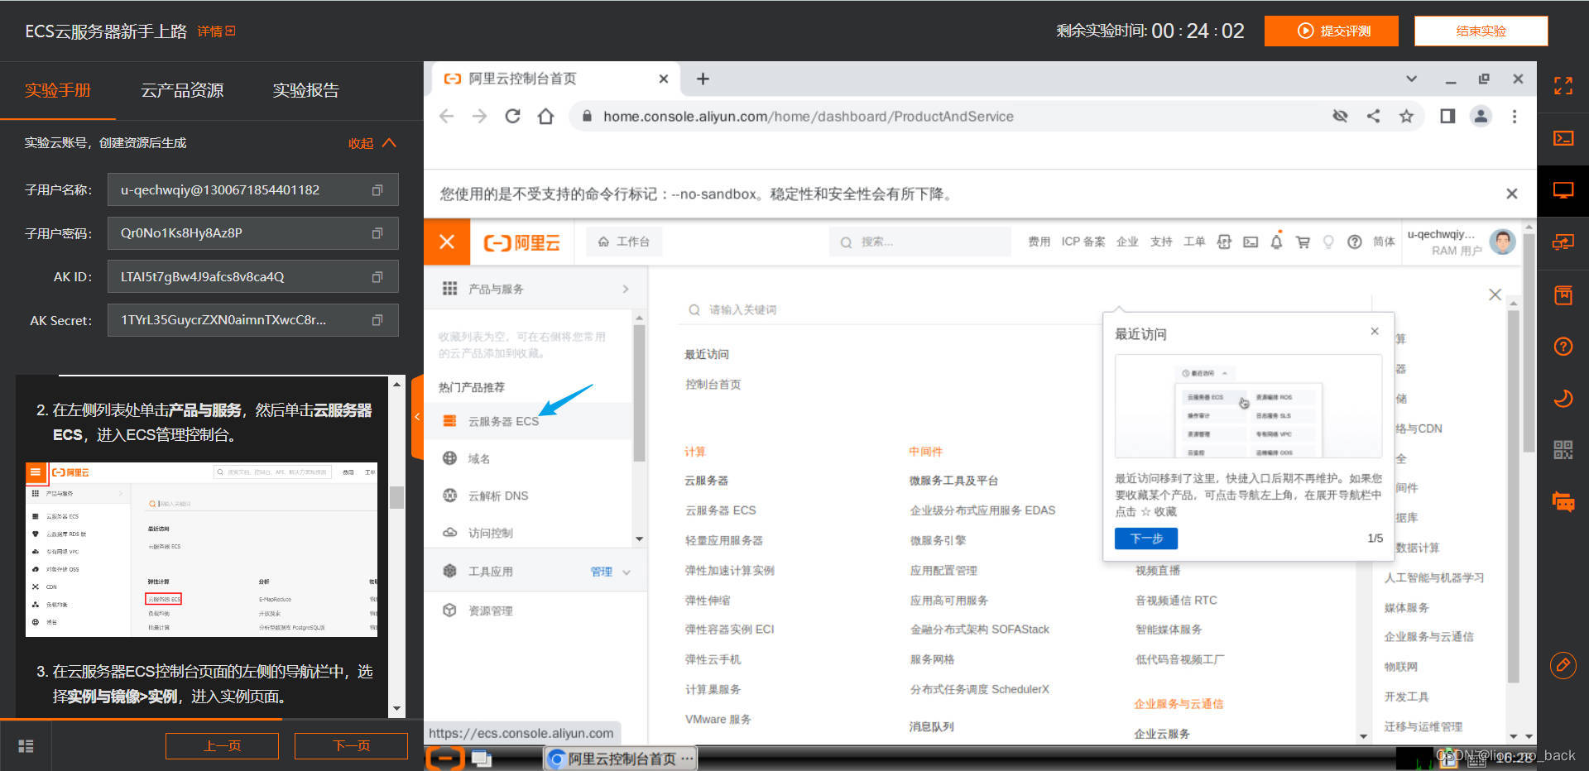
Task: Open the 工作台 menu item
Action: tap(624, 242)
